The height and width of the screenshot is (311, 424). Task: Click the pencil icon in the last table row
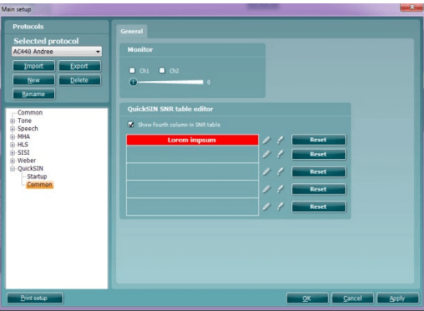[x=267, y=206]
